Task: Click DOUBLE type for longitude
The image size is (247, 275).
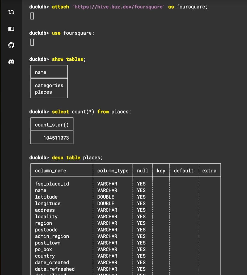Action: click(106, 204)
